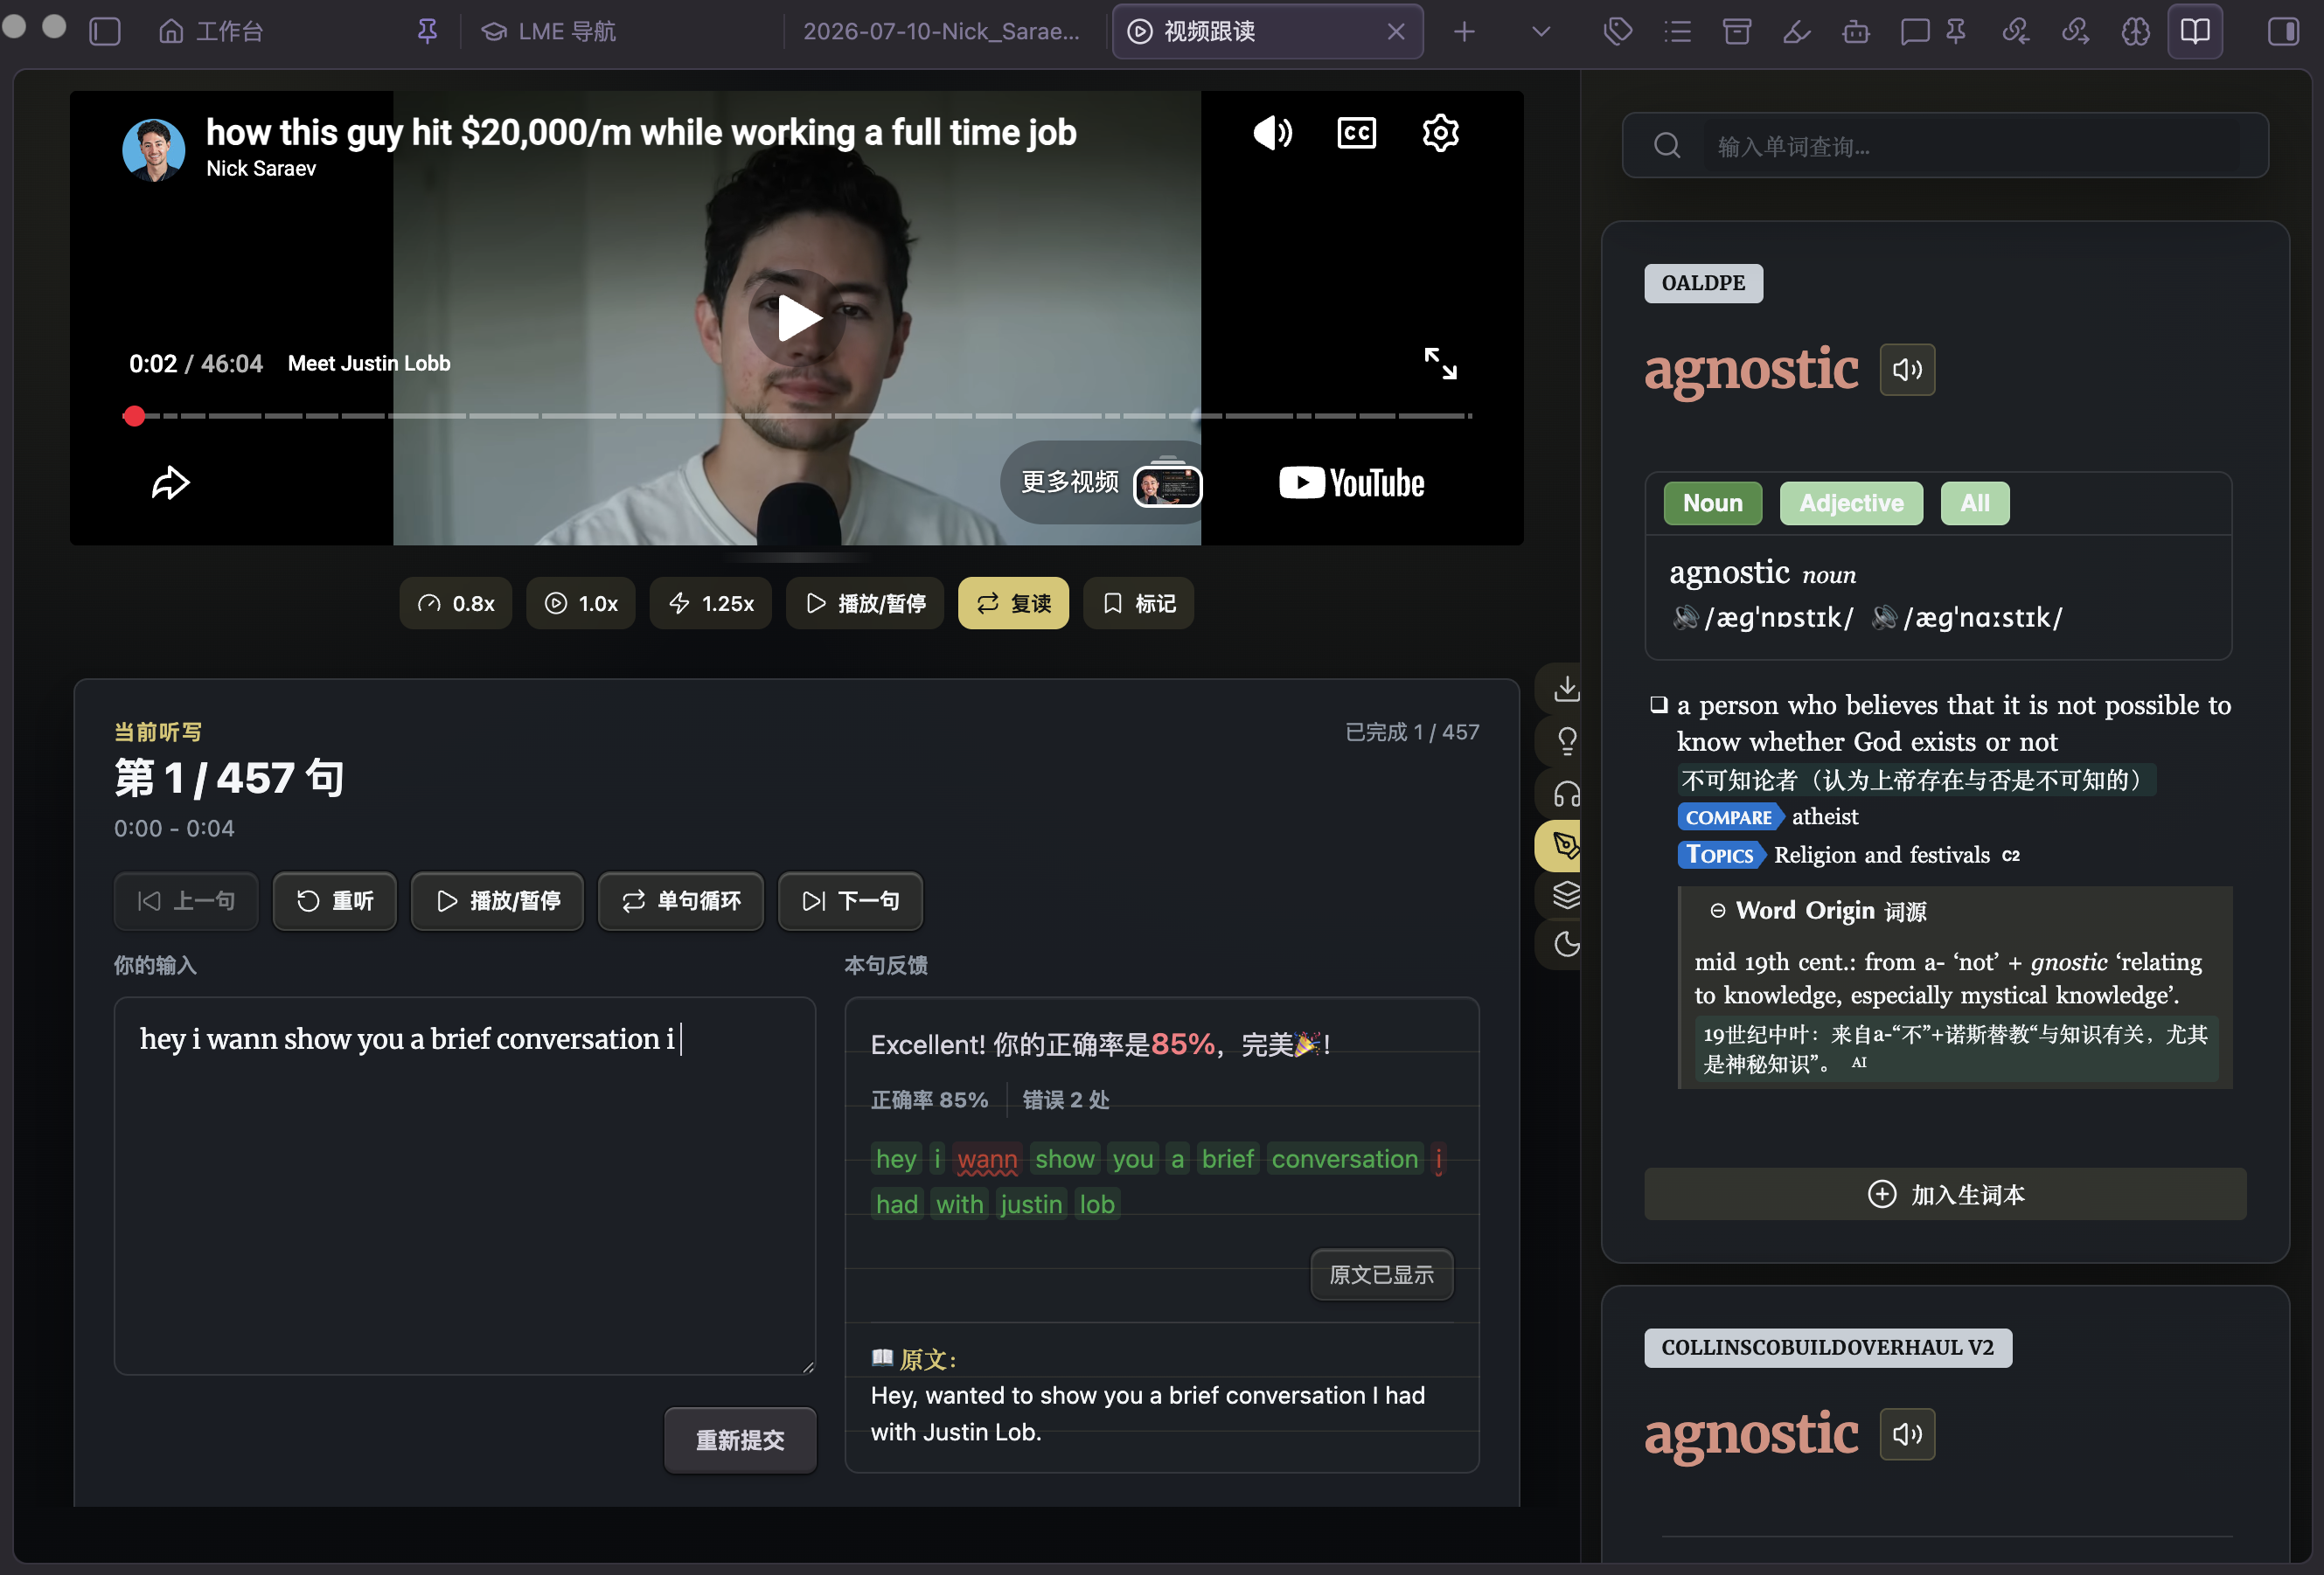The image size is (2324, 1575).
Task: Collapse the Word Origin 词源 section
Action: pyautogui.click(x=1717, y=911)
